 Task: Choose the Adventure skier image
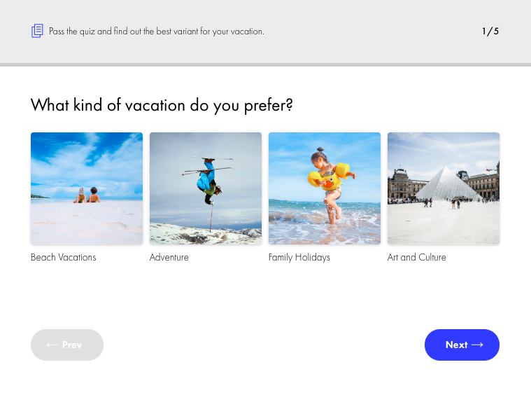pyautogui.click(x=206, y=188)
